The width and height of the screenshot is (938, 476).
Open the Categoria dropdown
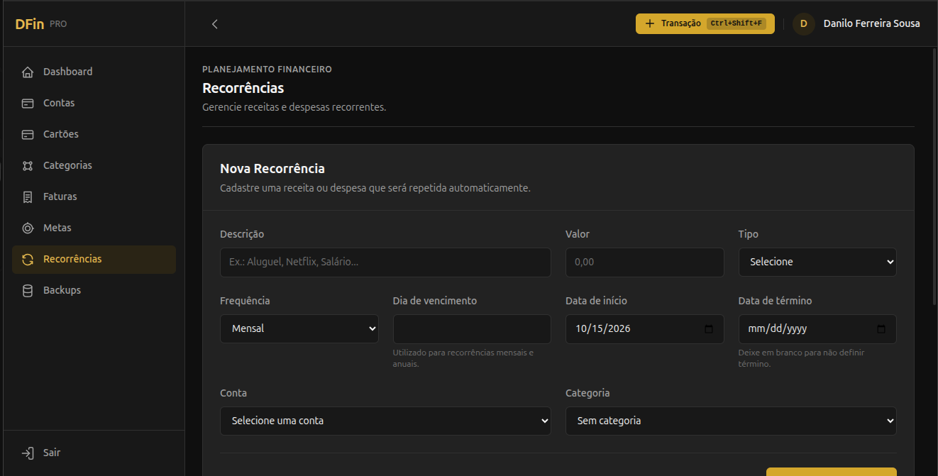(731, 421)
